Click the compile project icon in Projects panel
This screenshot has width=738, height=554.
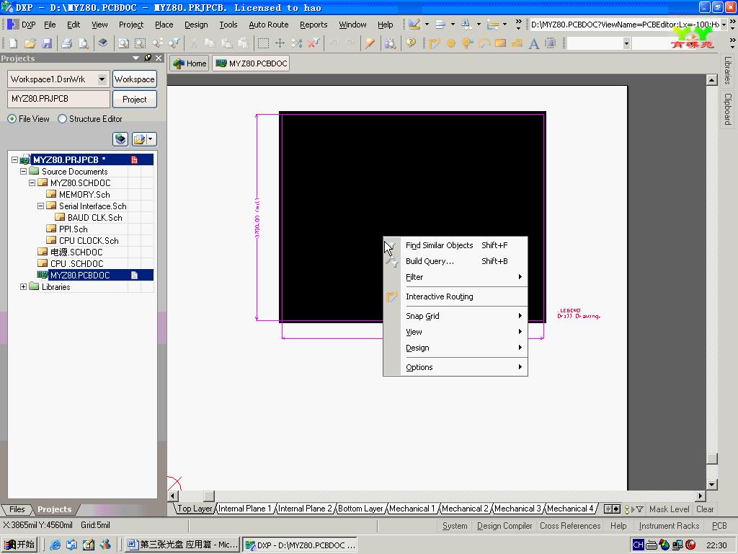click(120, 139)
